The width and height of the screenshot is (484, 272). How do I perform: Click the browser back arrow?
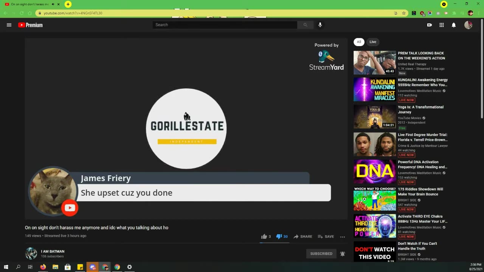[5, 13]
